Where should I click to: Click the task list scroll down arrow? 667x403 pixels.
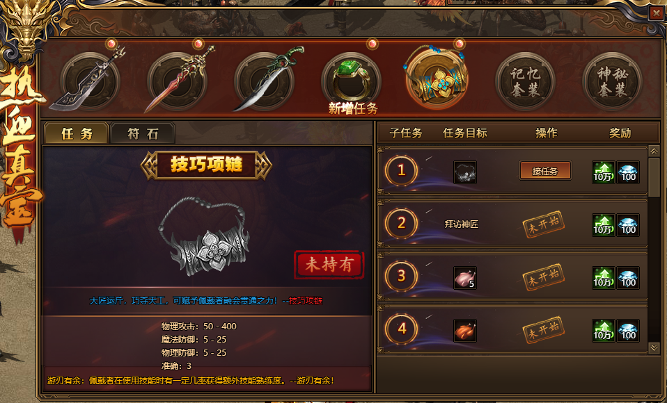coord(654,347)
